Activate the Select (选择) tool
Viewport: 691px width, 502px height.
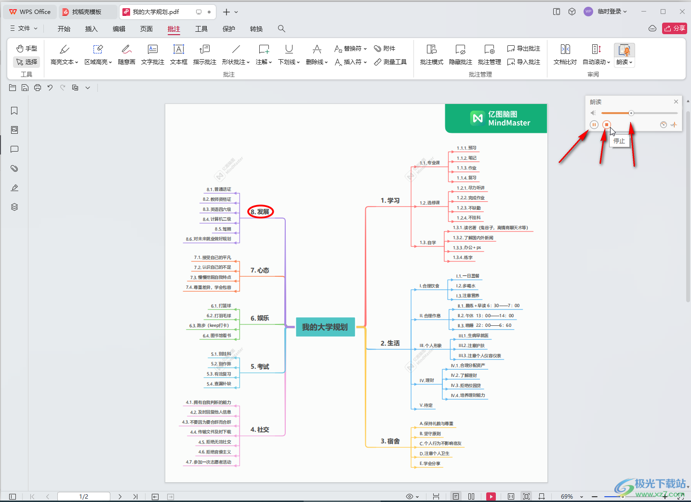27,62
